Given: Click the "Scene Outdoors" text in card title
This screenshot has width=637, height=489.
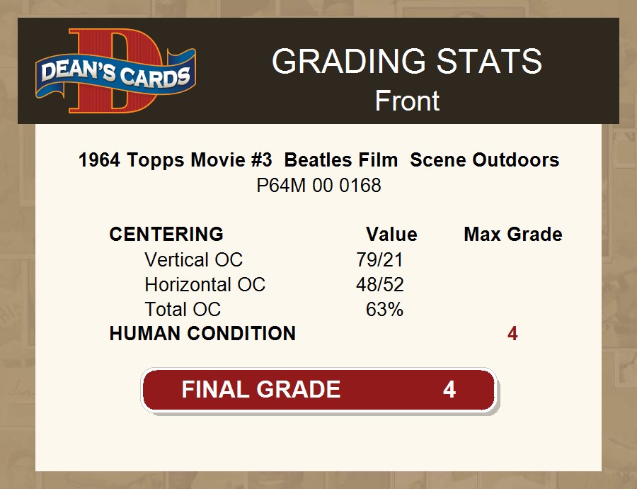Looking at the screenshot, I should [485, 160].
